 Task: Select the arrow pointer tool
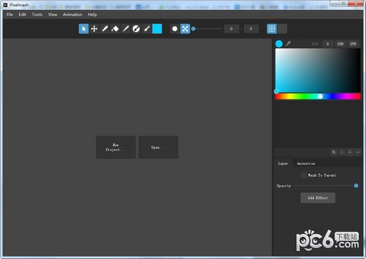pos(84,29)
